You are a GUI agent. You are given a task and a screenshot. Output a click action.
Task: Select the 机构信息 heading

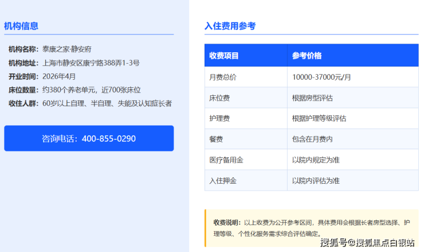coord(21,26)
